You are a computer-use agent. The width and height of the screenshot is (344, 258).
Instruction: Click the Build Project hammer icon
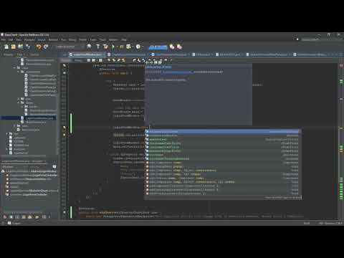tap(98, 47)
